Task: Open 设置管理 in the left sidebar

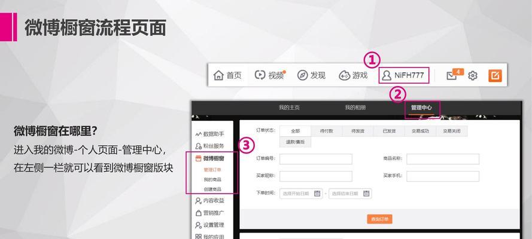Action: point(210,225)
